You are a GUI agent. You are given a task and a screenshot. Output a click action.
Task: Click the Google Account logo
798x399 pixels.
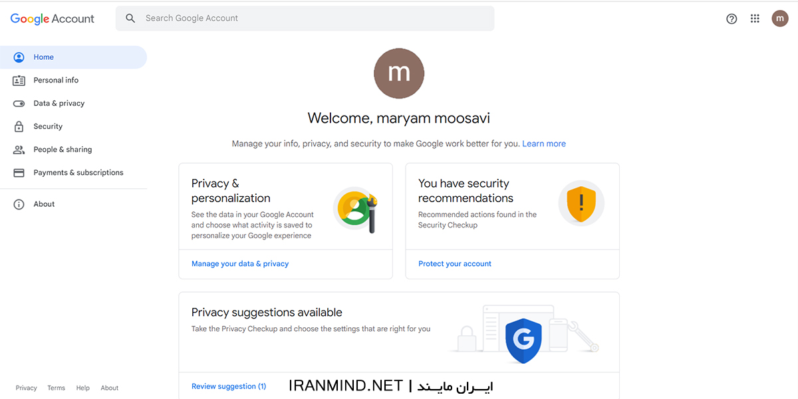coord(53,19)
